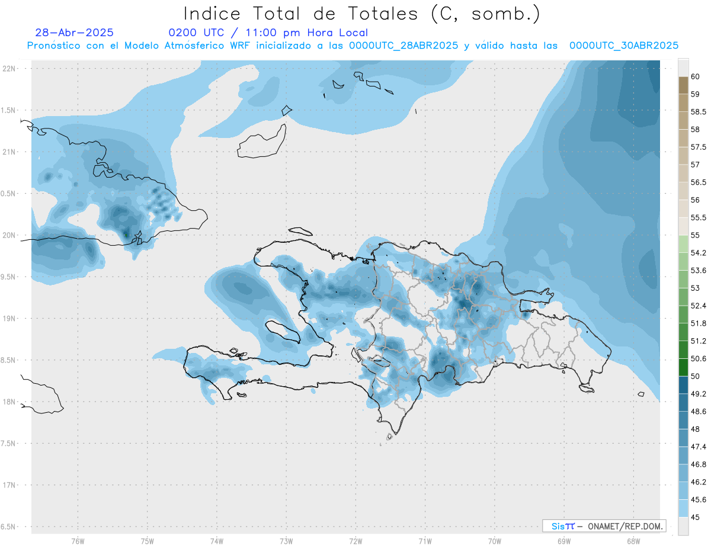This screenshot has height=549, width=711.
Task: Click the longitude label '68W'
Action: click(633, 541)
